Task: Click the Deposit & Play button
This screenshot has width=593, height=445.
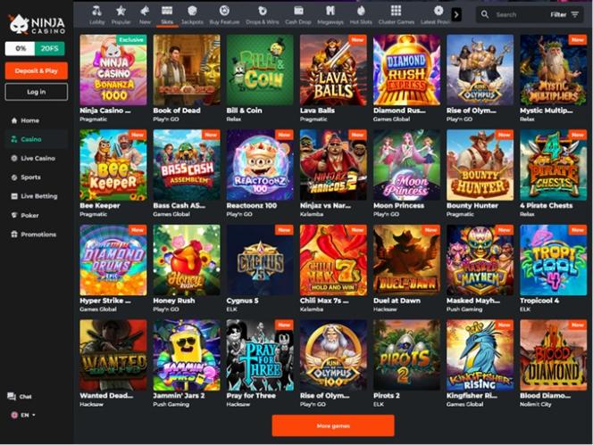Action: click(x=37, y=70)
